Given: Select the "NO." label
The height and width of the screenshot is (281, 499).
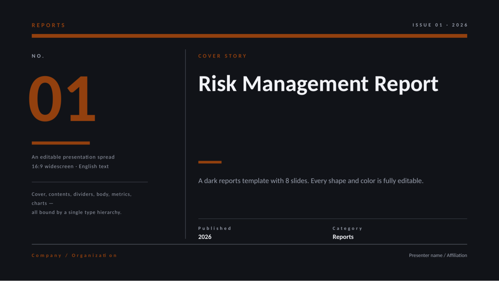Looking at the screenshot, I should click(38, 56).
